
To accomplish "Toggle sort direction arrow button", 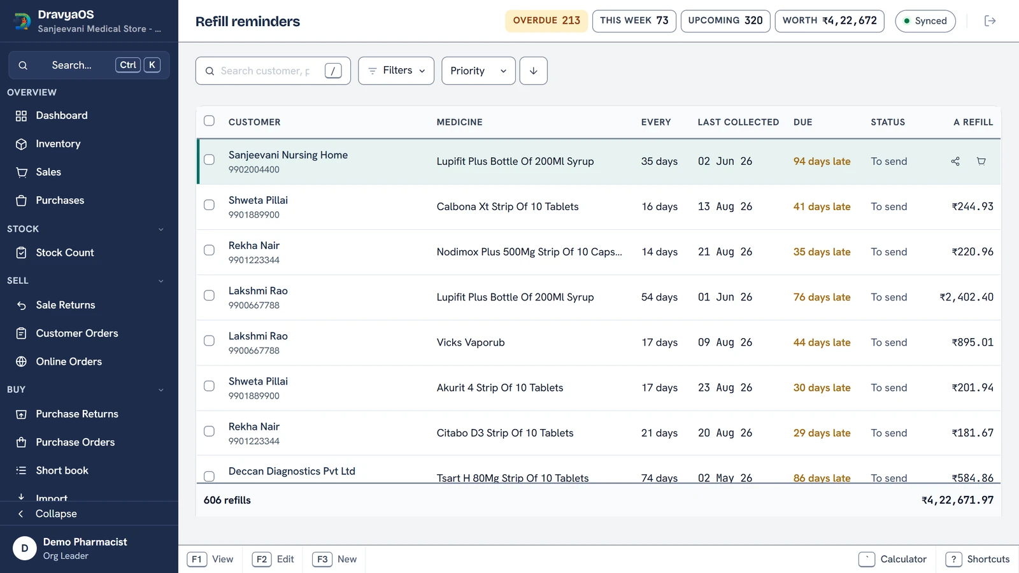I will pyautogui.click(x=534, y=71).
